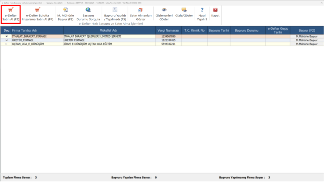
Task: Open the Nasıl Yapılır? help icon
Action: [202, 10]
